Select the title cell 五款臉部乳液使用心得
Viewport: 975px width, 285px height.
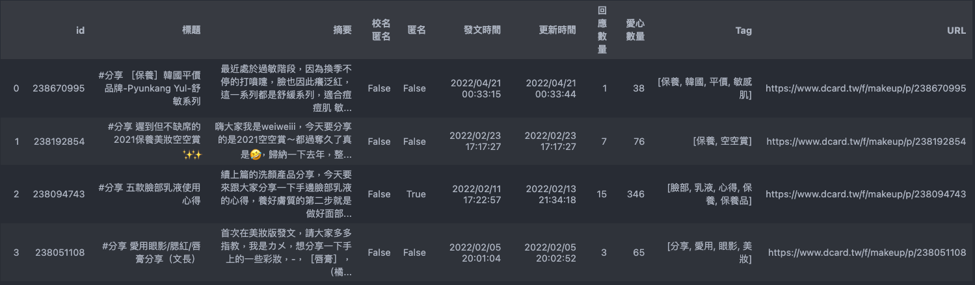[x=150, y=194]
